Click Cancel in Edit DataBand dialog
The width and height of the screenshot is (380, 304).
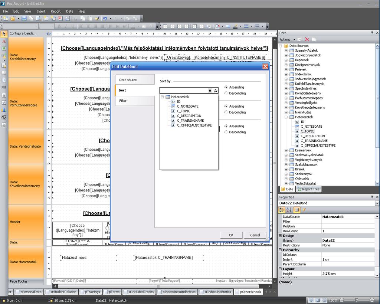click(x=255, y=235)
